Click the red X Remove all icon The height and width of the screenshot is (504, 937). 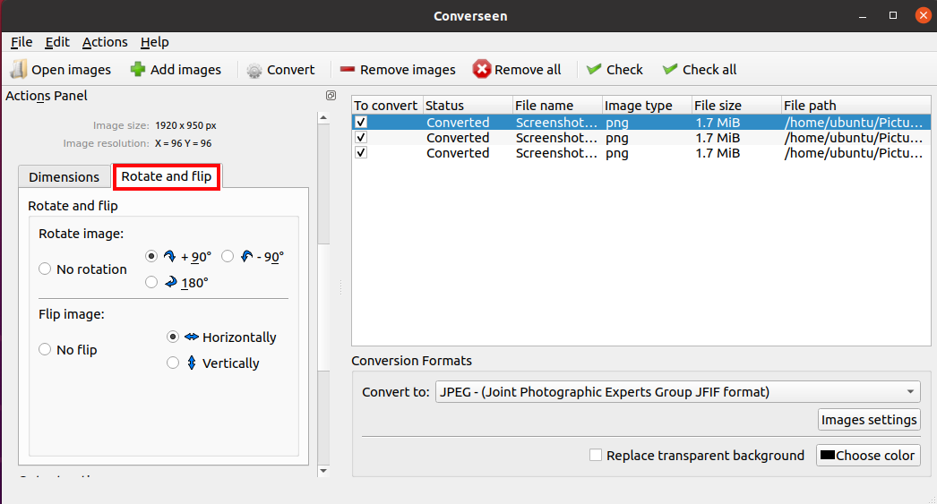pos(482,69)
